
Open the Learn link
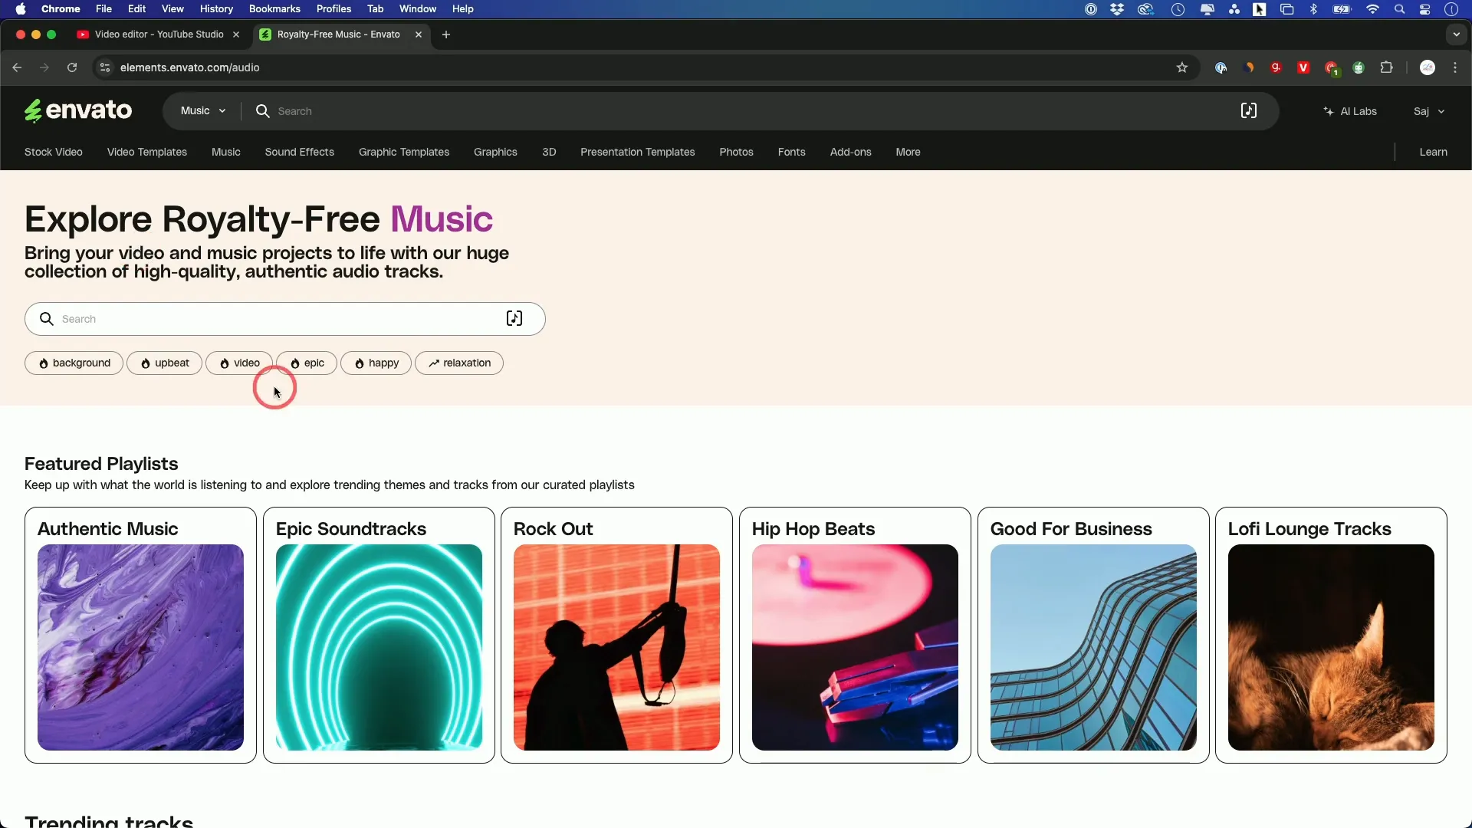coord(1434,152)
